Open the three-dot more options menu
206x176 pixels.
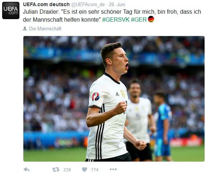click(x=113, y=169)
